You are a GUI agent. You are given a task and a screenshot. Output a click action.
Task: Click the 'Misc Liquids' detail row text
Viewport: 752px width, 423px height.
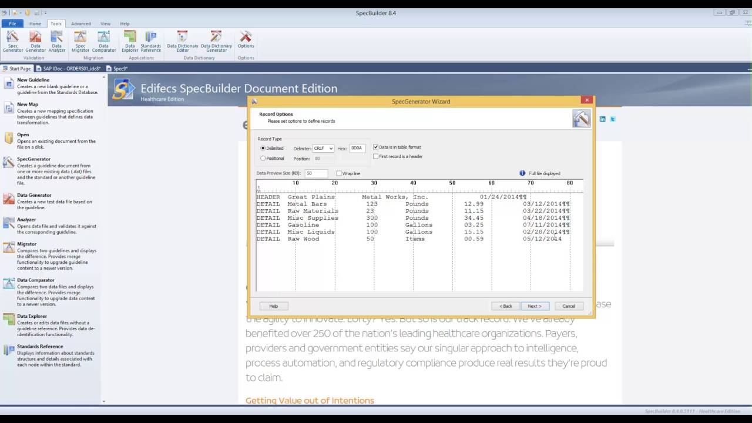tap(311, 232)
